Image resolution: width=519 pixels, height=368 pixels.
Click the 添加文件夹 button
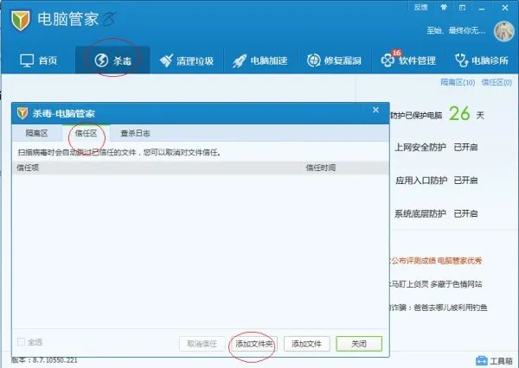pyautogui.click(x=253, y=344)
